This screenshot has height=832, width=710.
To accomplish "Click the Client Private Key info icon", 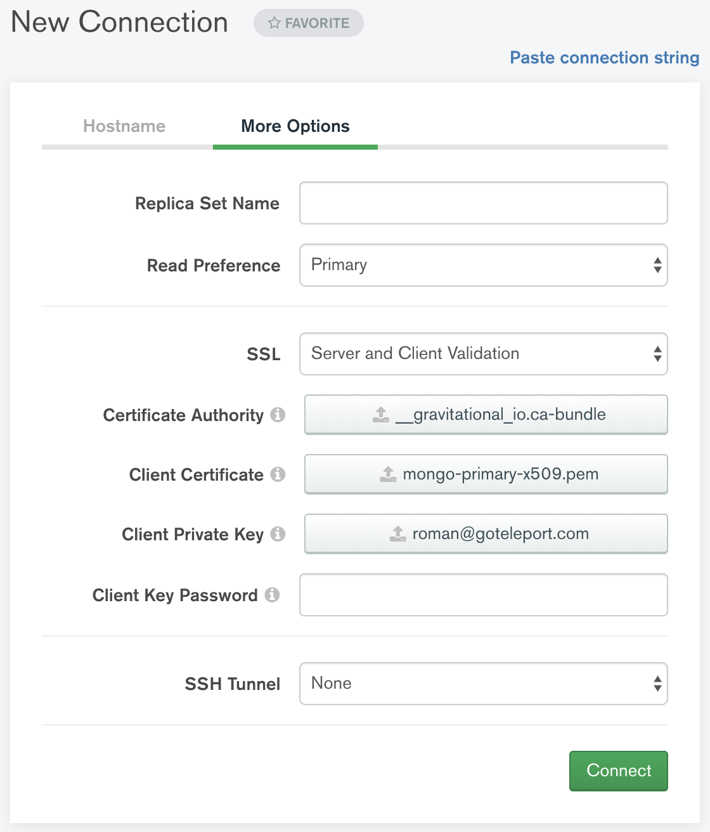I will 279,534.
